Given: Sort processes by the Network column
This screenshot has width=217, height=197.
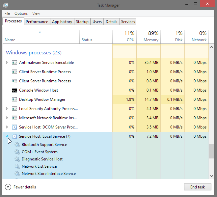Looking at the screenshot, I should tap(197, 37).
